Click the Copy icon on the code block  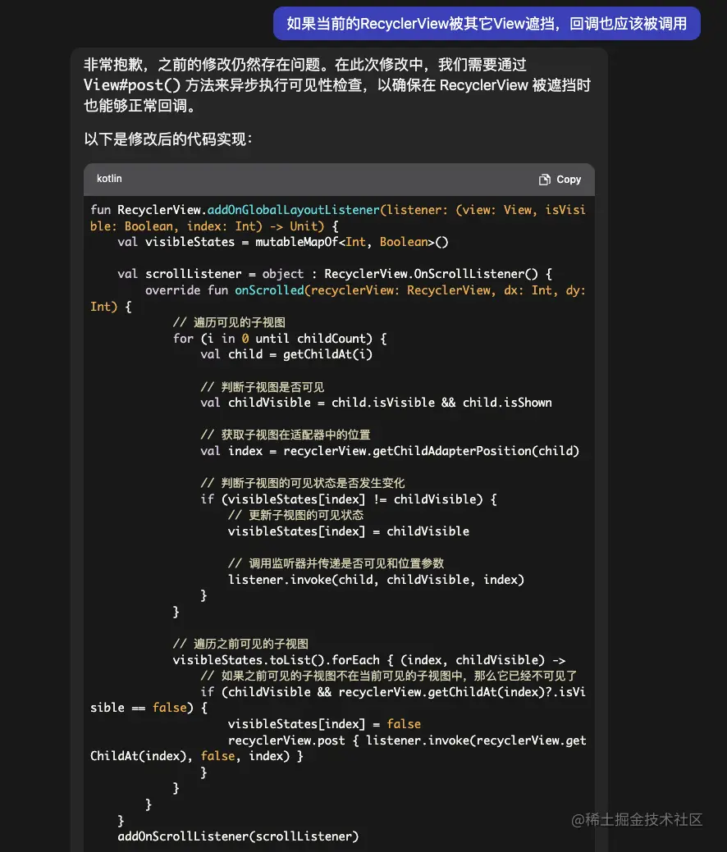[560, 179]
